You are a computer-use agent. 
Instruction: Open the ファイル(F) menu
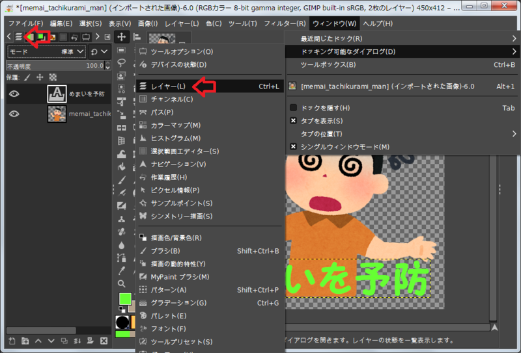click(x=25, y=23)
